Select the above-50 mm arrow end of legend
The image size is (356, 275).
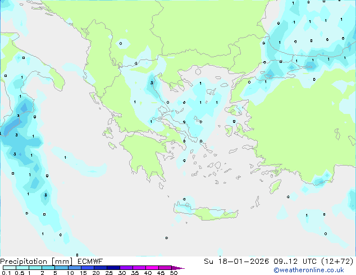click(x=178, y=268)
